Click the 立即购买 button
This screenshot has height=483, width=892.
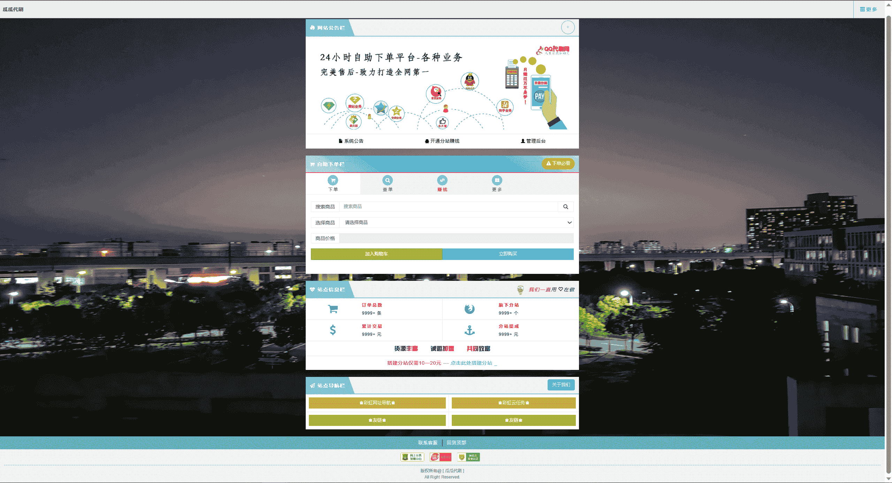pyautogui.click(x=508, y=254)
